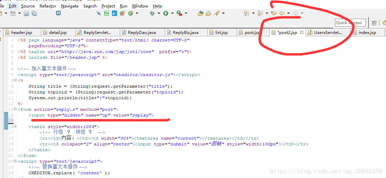Collapse the form fold at line 13
Screen dimensions: 386x178
coord(15,109)
